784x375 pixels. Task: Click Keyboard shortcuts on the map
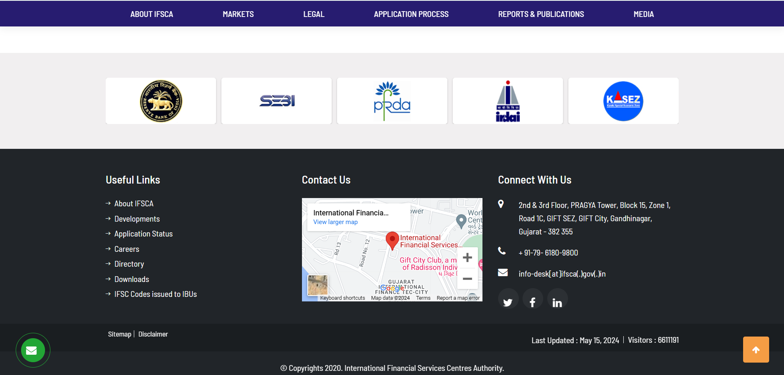point(342,298)
